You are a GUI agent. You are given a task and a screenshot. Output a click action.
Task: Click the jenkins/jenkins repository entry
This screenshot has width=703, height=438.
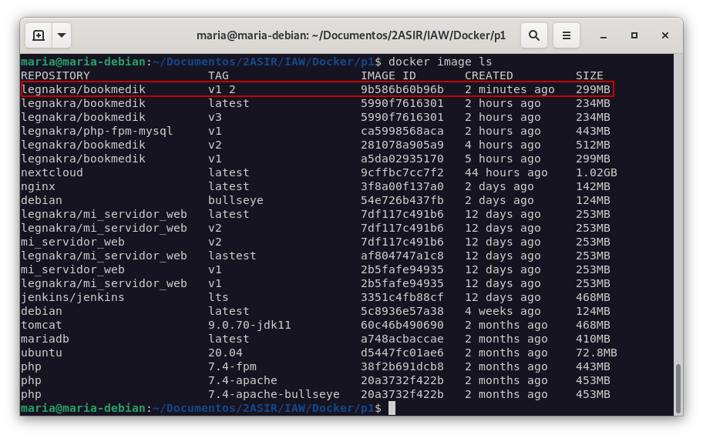(x=72, y=297)
